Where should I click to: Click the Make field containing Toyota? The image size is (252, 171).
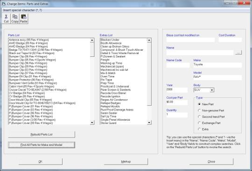[217, 65]
